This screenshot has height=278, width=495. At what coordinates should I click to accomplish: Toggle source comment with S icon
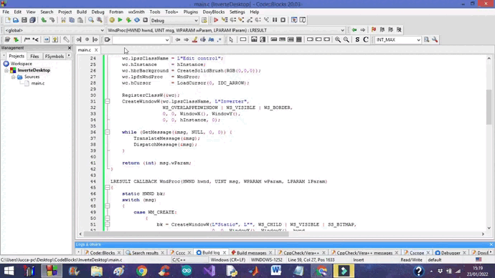pos(357,39)
